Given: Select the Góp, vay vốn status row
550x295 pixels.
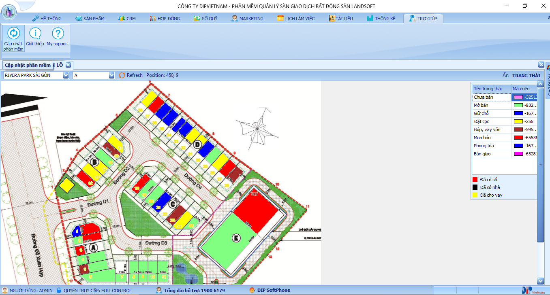Looking at the screenshot, I should (505, 129).
